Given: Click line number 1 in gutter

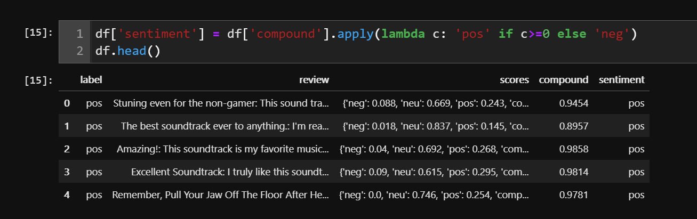Looking at the screenshot, I should pyautogui.click(x=79, y=34).
